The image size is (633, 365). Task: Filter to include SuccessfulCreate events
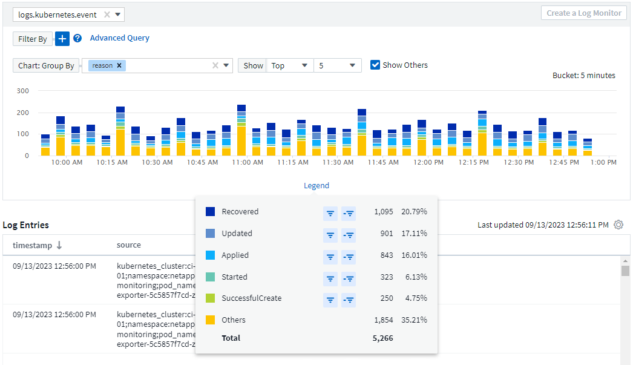pyautogui.click(x=330, y=300)
